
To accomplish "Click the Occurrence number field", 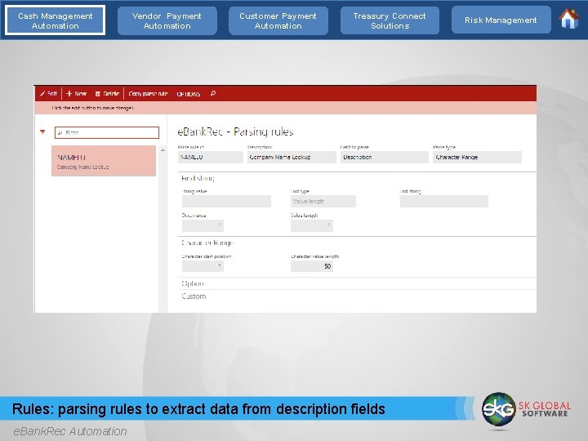I will click(x=203, y=225).
